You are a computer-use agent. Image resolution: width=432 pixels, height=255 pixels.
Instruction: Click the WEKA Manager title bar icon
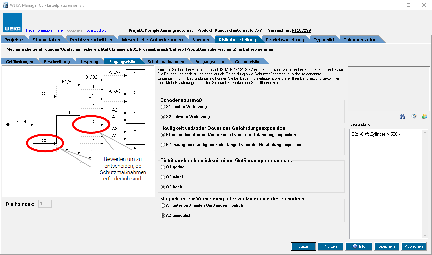point(5,5)
